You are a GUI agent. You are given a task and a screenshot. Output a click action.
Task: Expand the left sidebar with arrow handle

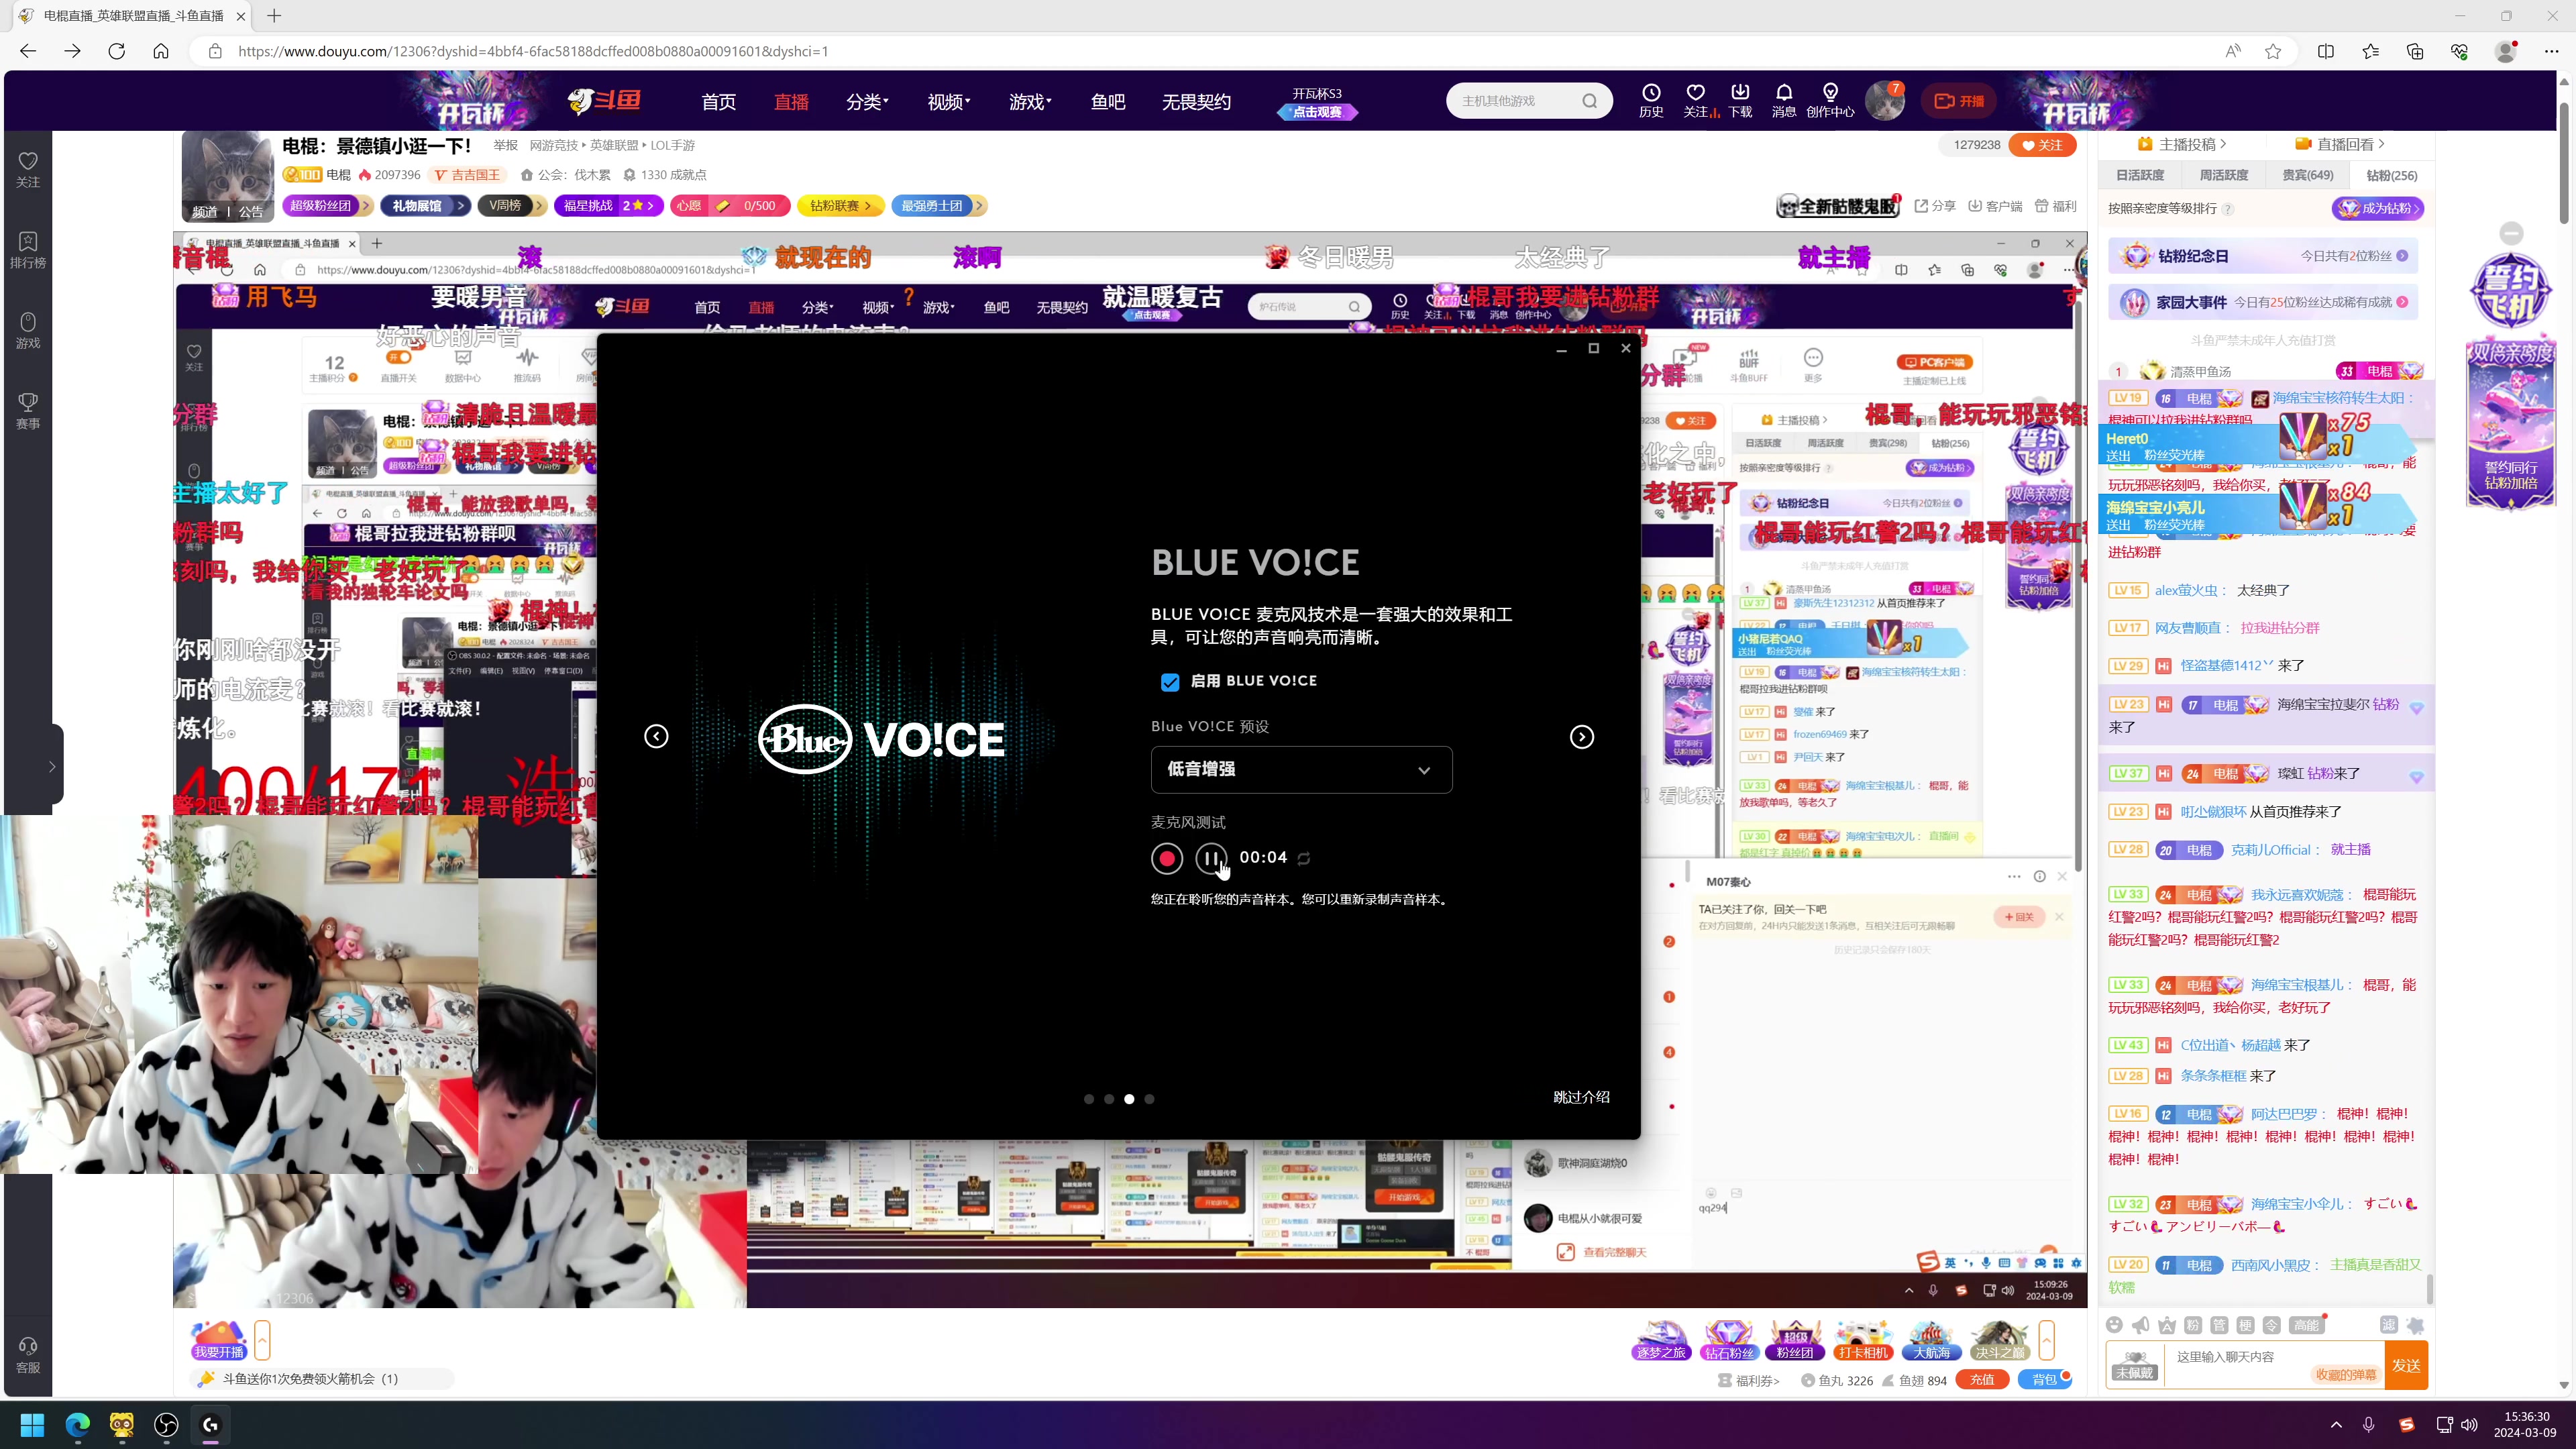(52, 767)
